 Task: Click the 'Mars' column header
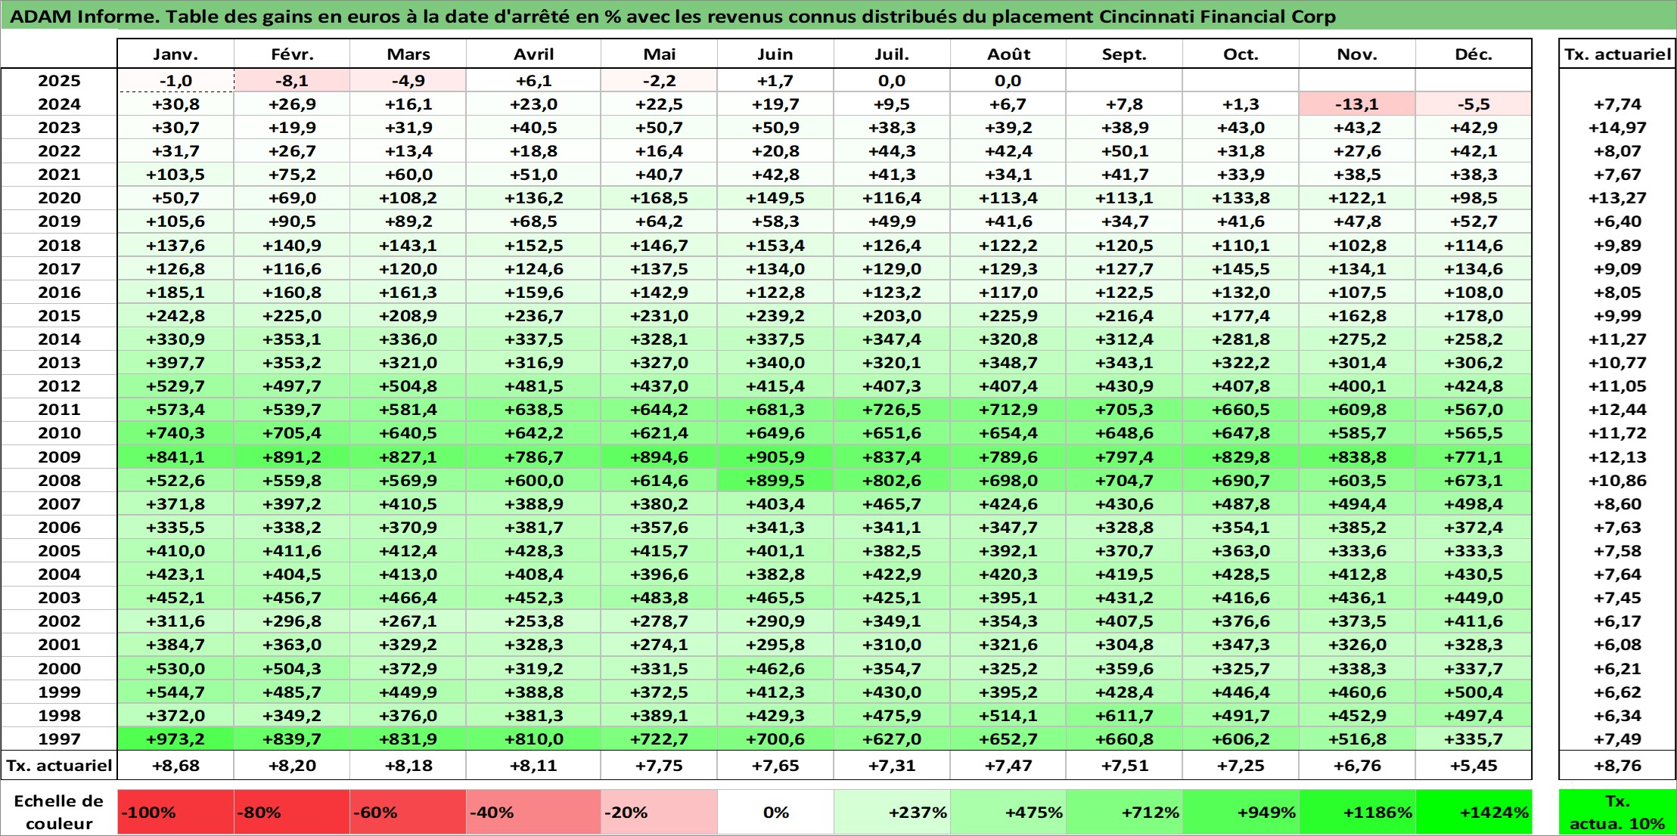pos(408,54)
